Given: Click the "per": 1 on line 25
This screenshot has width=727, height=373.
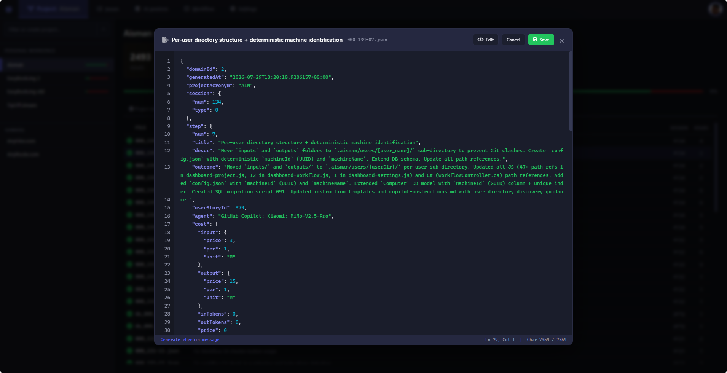Looking at the screenshot, I should coord(216,290).
